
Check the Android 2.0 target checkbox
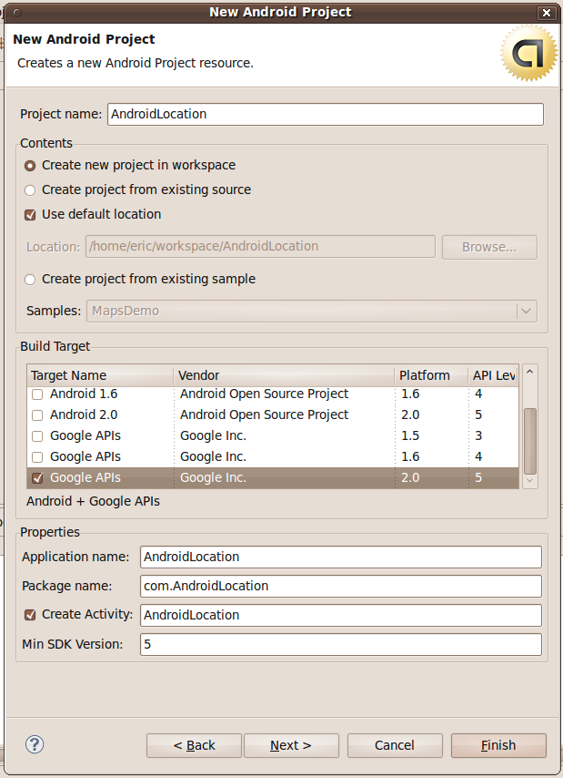(x=37, y=415)
